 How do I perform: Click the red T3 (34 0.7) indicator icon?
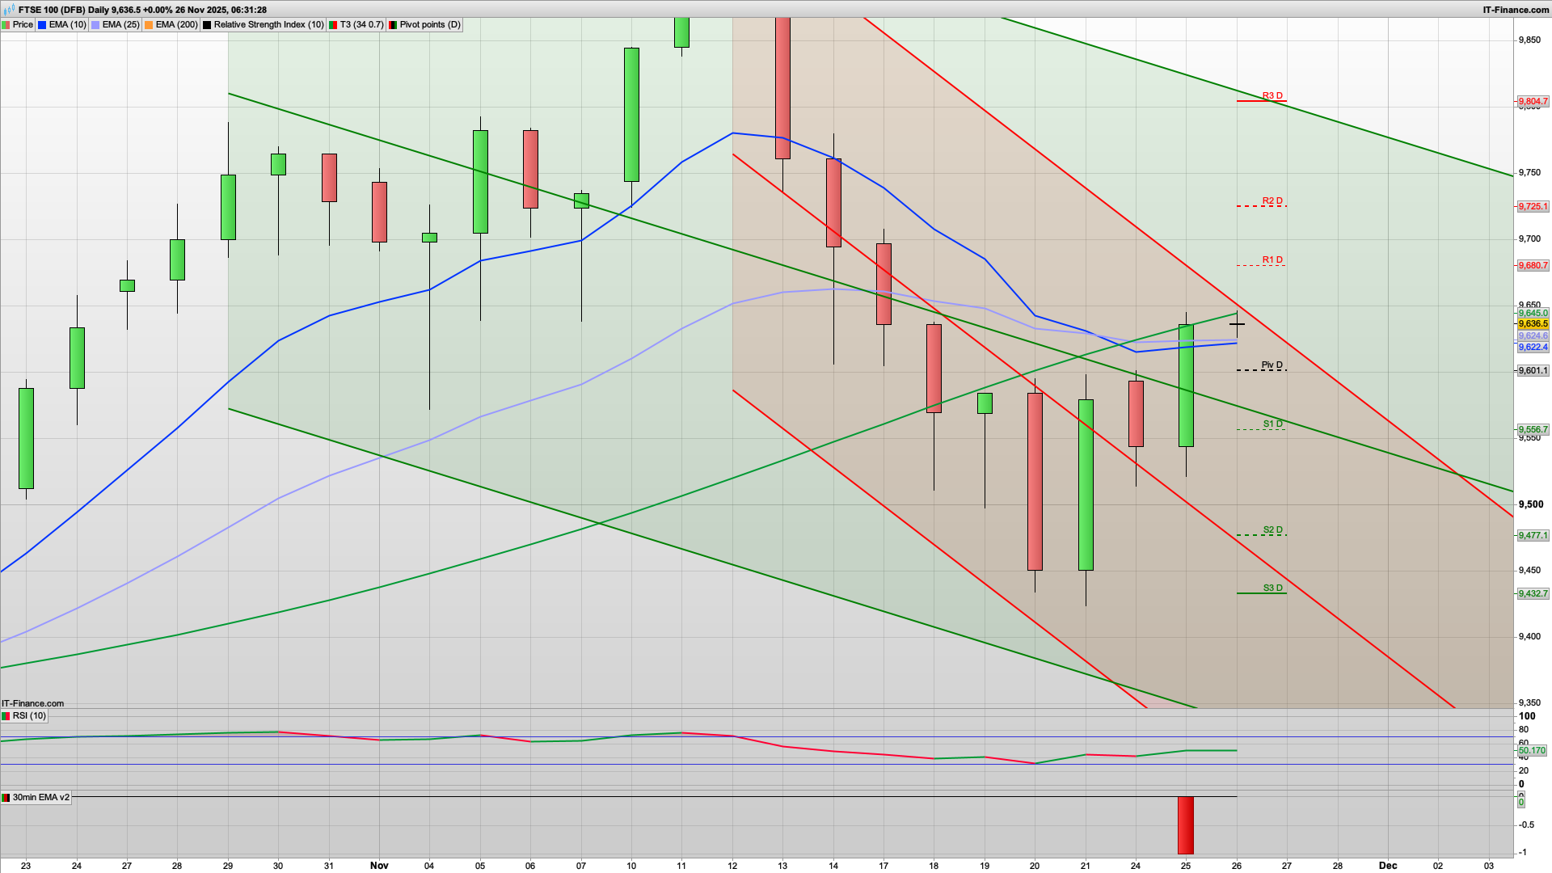333,24
